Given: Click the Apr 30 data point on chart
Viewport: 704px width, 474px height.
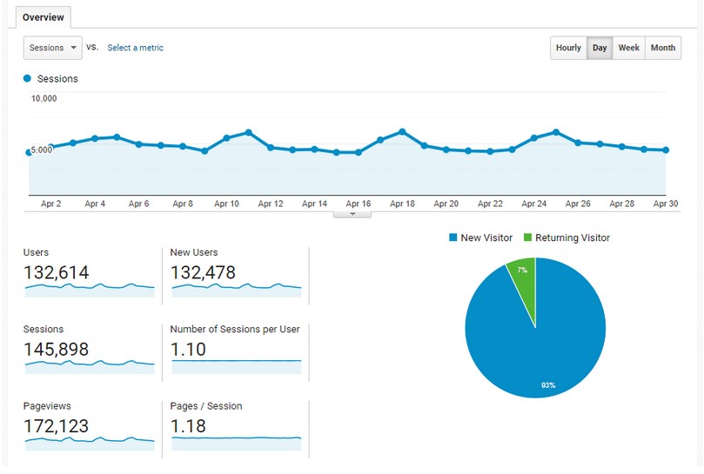Looking at the screenshot, I should pos(666,150).
